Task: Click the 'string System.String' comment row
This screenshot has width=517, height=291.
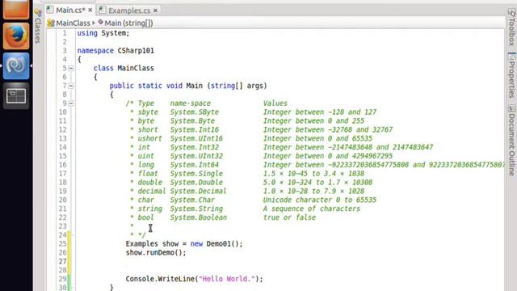Action: pyautogui.click(x=245, y=209)
